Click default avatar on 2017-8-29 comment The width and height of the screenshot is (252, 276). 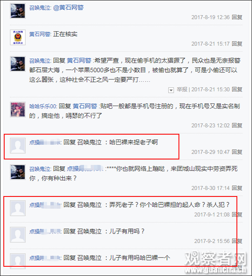tap(18, 146)
